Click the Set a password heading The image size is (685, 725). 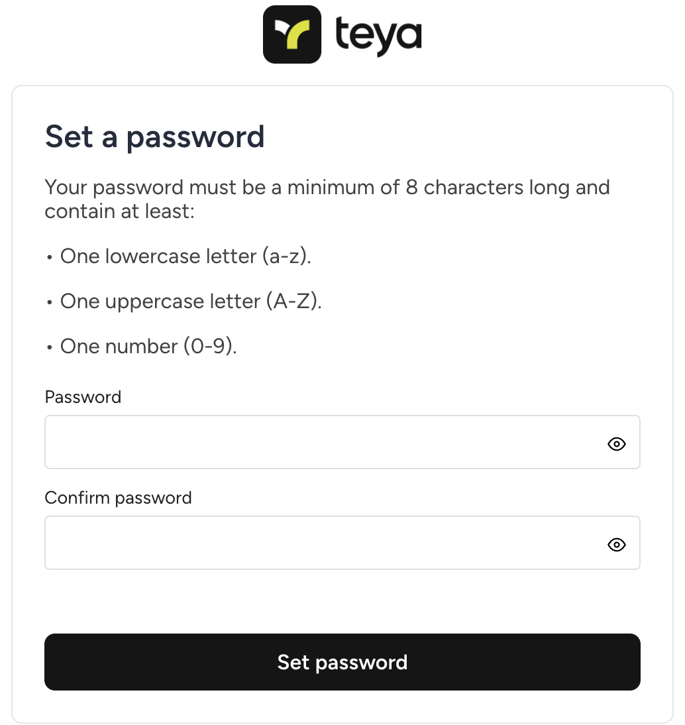coord(154,137)
